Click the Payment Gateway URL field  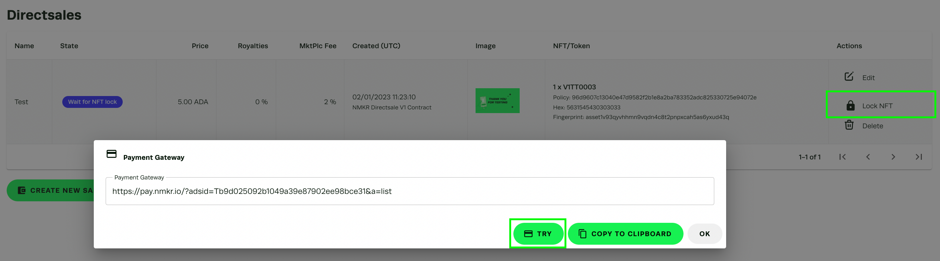point(409,191)
